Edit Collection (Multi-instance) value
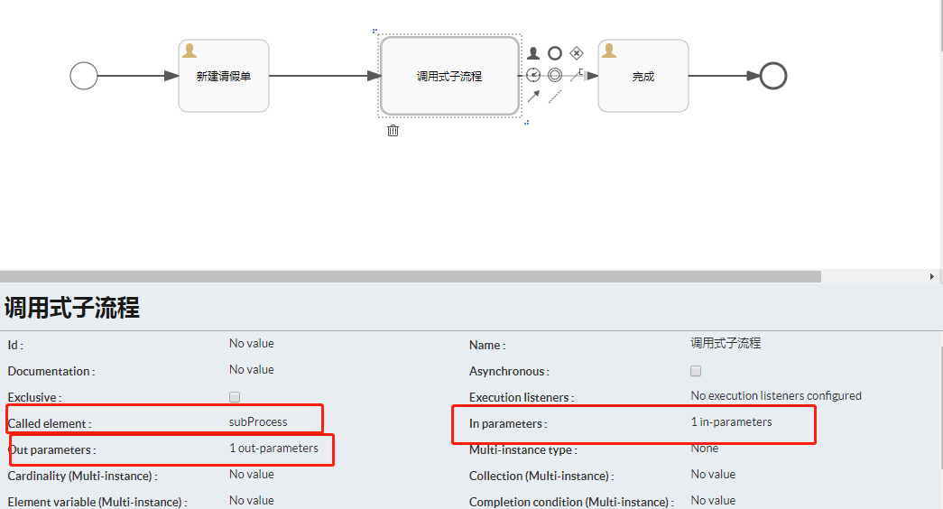The image size is (943, 509). click(x=713, y=474)
